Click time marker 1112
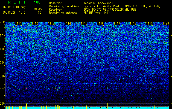 click(x=35, y=23)
